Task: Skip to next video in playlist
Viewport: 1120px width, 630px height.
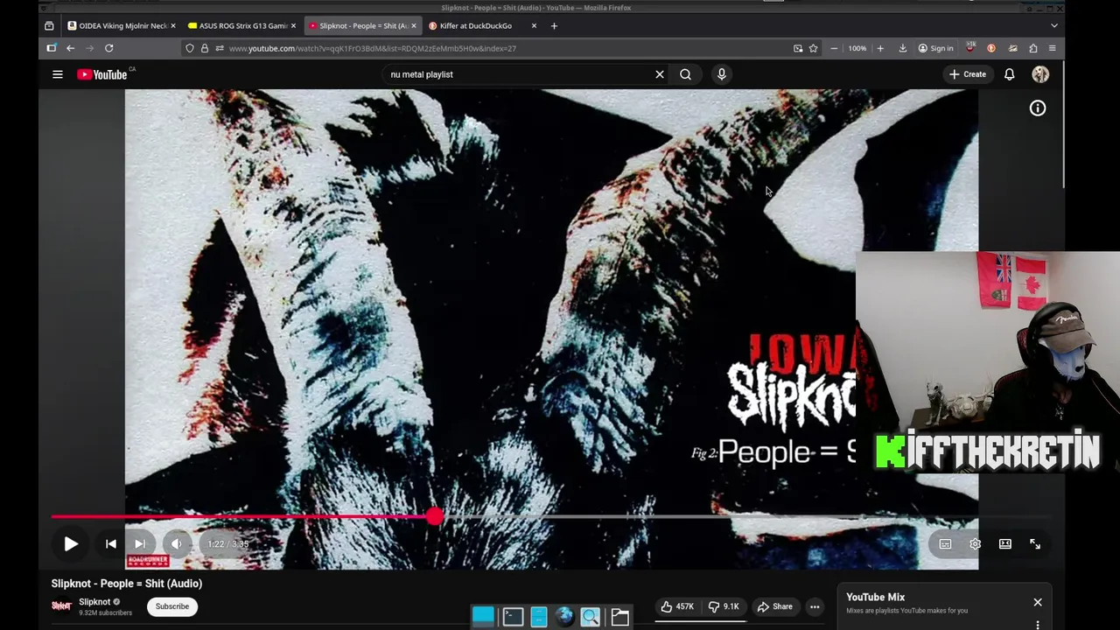Action: tap(140, 544)
